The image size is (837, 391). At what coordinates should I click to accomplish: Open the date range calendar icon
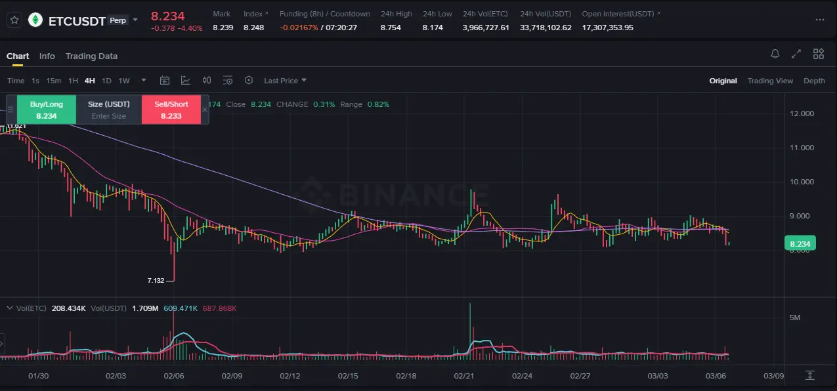coord(165,81)
